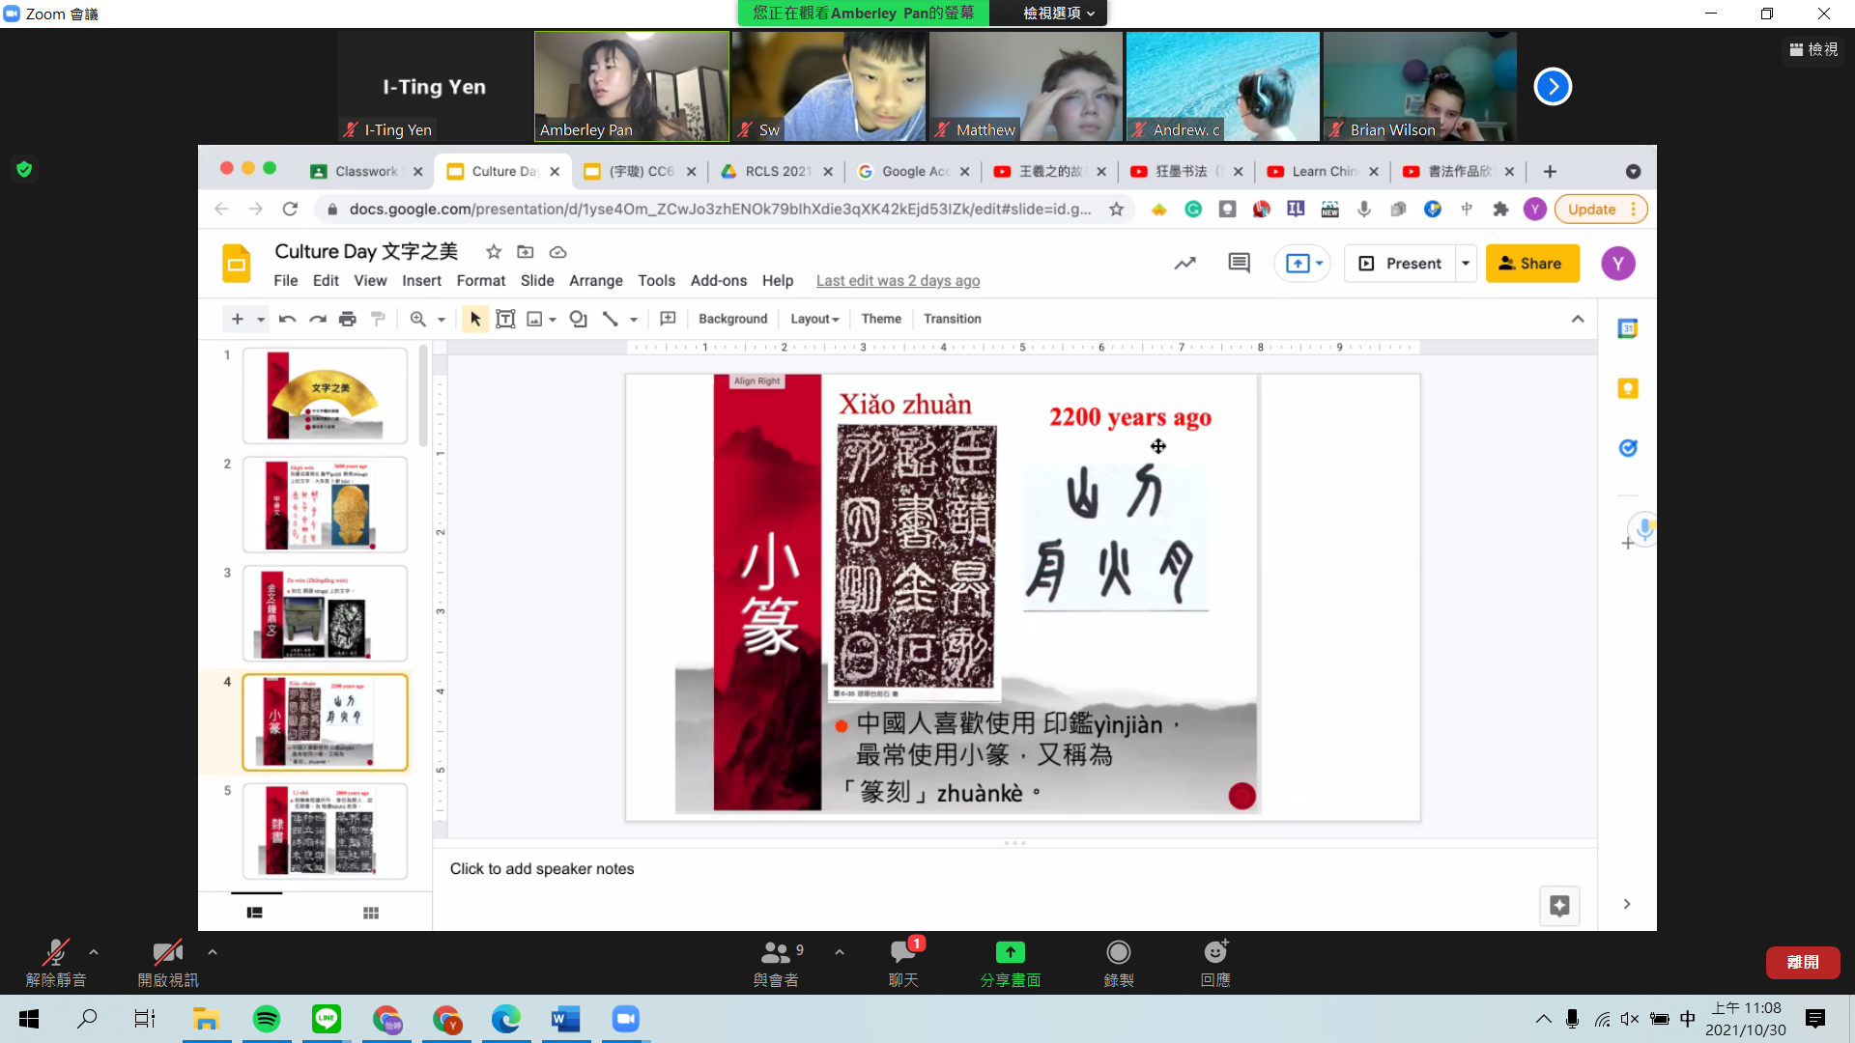Click the Share button
This screenshot has height=1043, width=1855.
tap(1532, 263)
